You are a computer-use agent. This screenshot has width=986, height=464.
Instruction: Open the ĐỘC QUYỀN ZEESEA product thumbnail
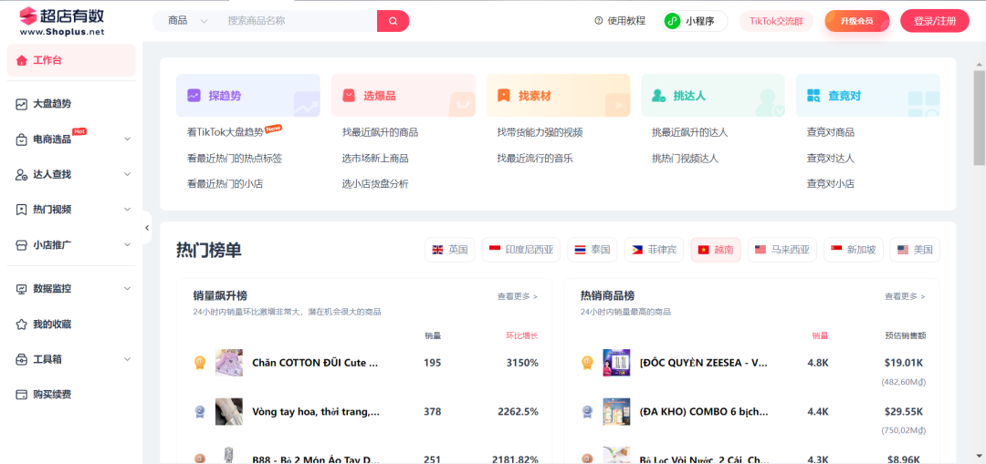(x=616, y=363)
